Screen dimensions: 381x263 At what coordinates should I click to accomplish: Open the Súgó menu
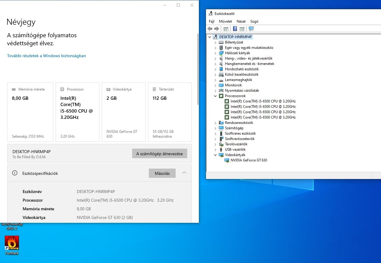point(254,21)
